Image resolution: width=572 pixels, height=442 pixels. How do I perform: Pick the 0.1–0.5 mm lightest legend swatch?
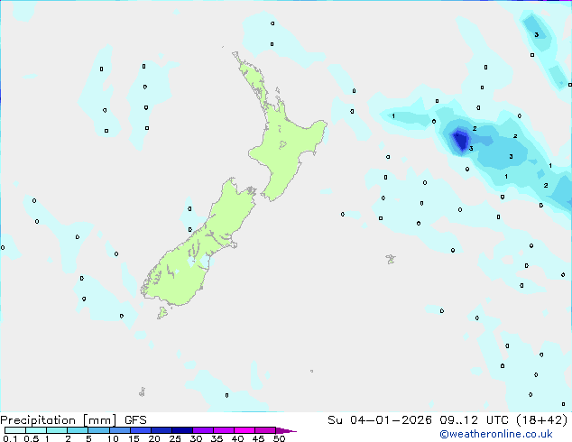15,430
